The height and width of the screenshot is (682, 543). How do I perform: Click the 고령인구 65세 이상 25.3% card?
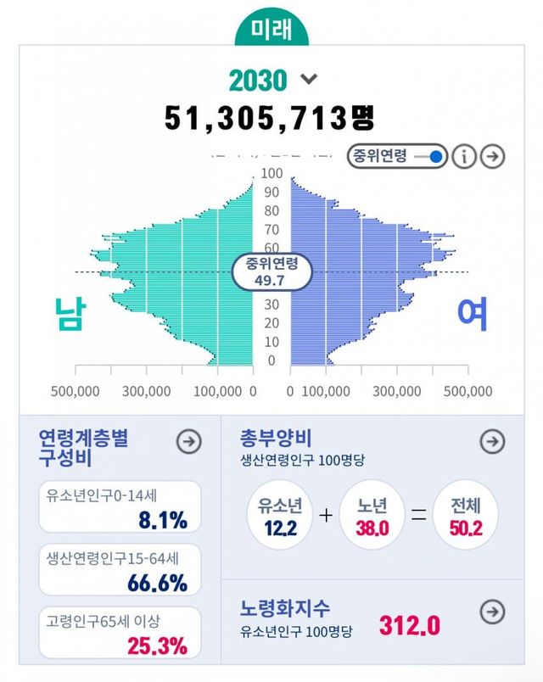pyautogui.click(x=120, y=632)
